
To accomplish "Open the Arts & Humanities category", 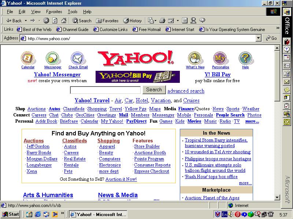I will 48,195.
